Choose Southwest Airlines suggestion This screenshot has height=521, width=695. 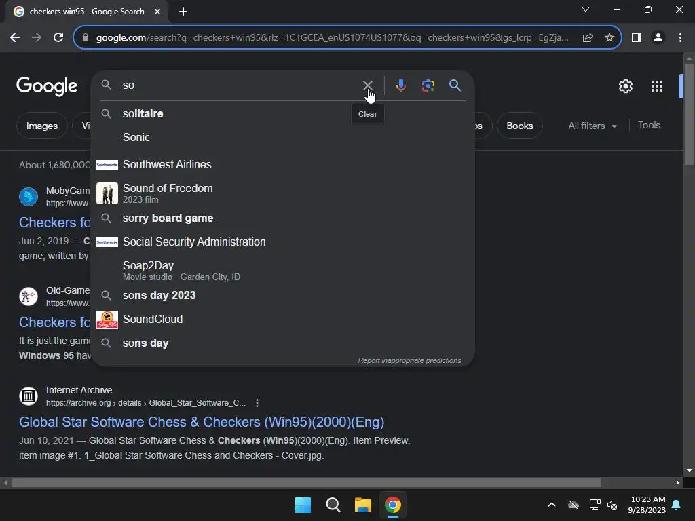coord(282,164)
